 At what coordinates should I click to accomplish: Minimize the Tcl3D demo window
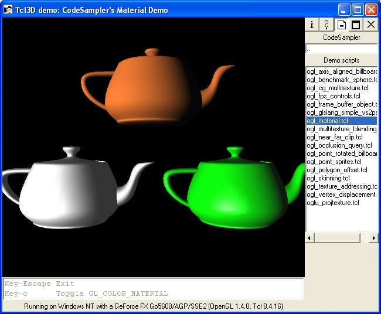pos(343,10)
